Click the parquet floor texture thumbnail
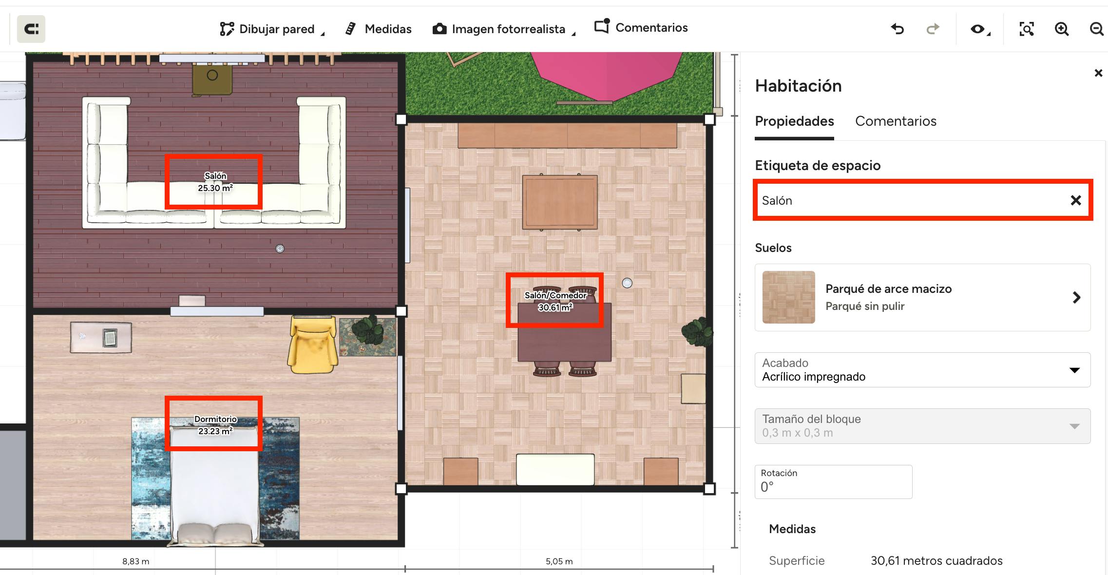This screenshot has width=1108, height=575. click(x=788, y=297)
